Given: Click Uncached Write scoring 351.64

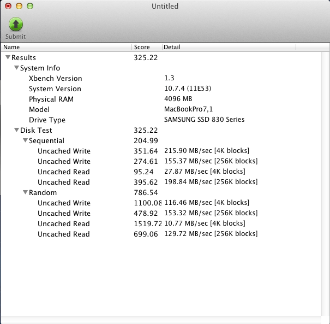Looking at the screenshot, I should 64,151.
